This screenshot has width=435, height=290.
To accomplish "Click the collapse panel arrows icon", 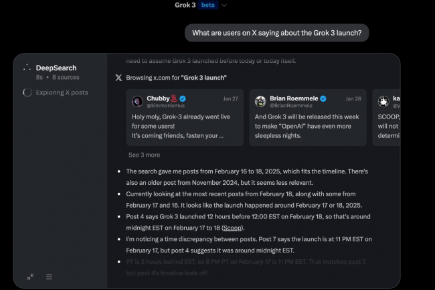I will coord(31,276).
